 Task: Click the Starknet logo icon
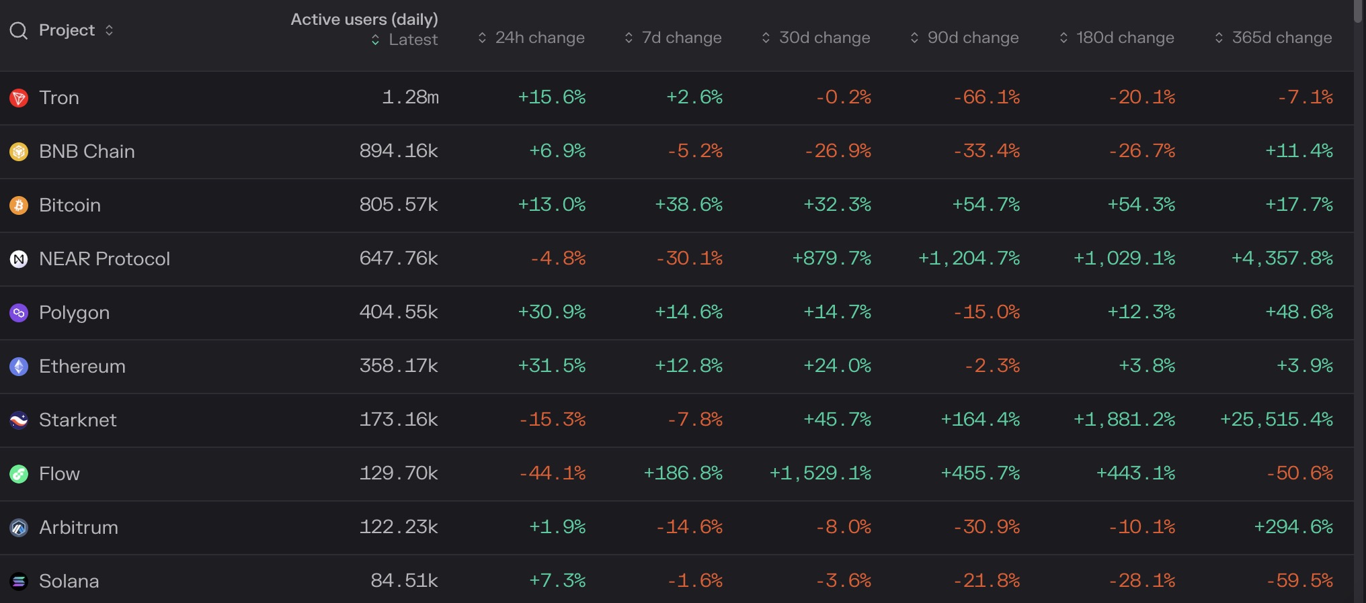[x=19, y=420]
